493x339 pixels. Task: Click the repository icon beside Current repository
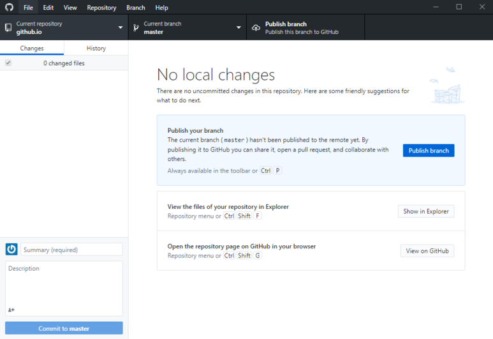pyautogui.click(x=8, y=27)
